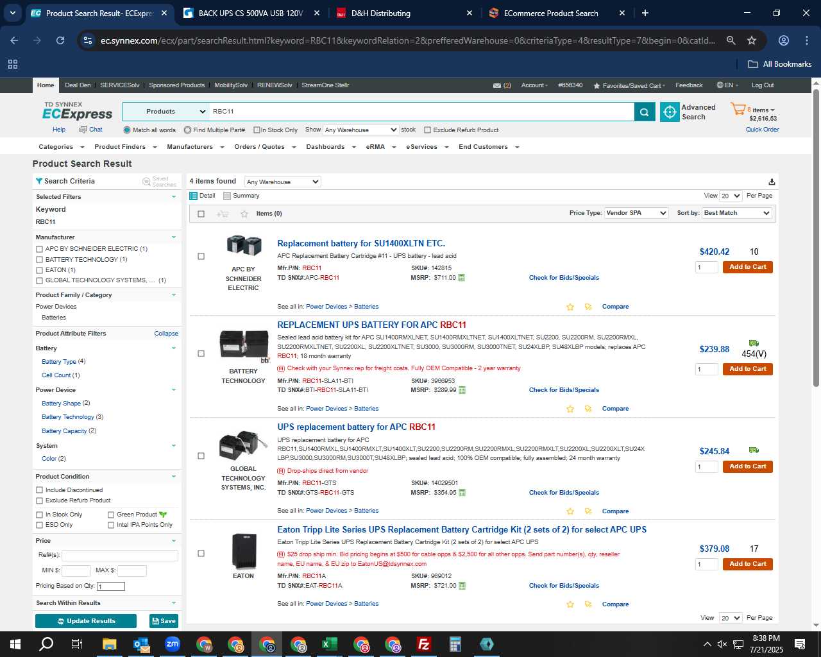
Task: Click the search magnifier button
Action: click(644, 112)
